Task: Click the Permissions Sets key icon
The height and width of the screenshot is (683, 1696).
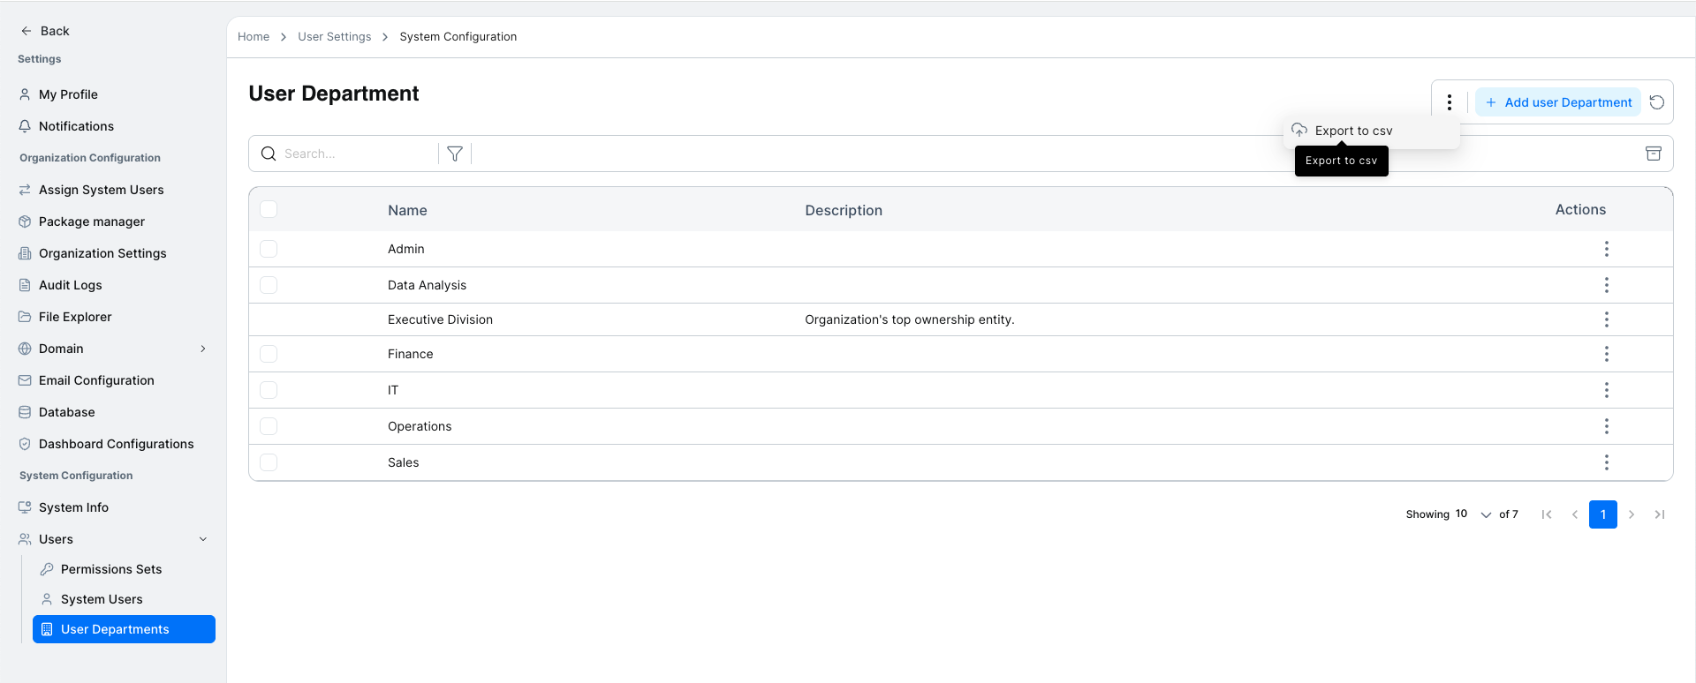Action: click(x=47, y=569)
